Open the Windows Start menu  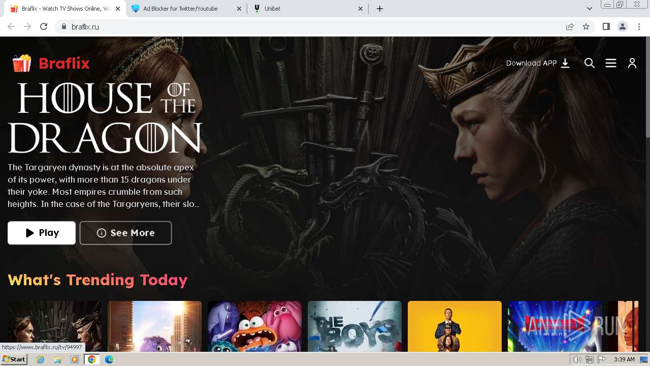click(14, 359)
